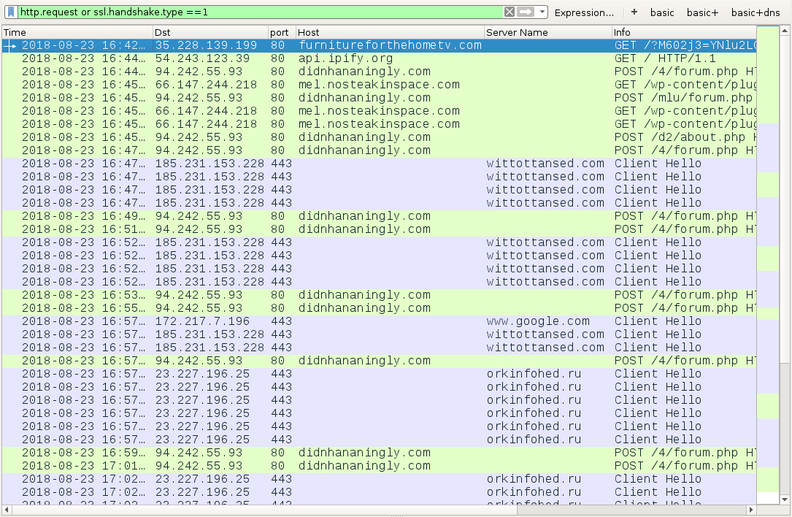The height and width of the screenshot is (517, 792).
Task: Select the www.google.com Client Hello row
Action: pos(379,321)
